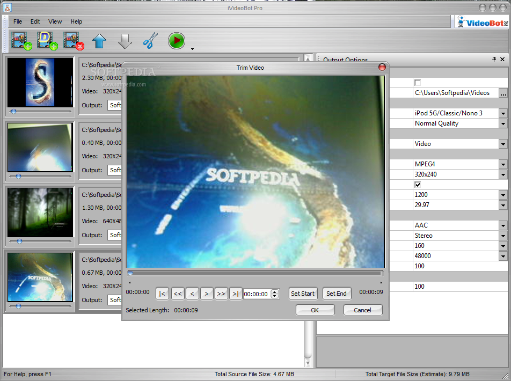The width and height of the screenshot is (511, 381).
Task: Jump to video end with >| button
Action: pyautogui.click(x=236, y=294)
